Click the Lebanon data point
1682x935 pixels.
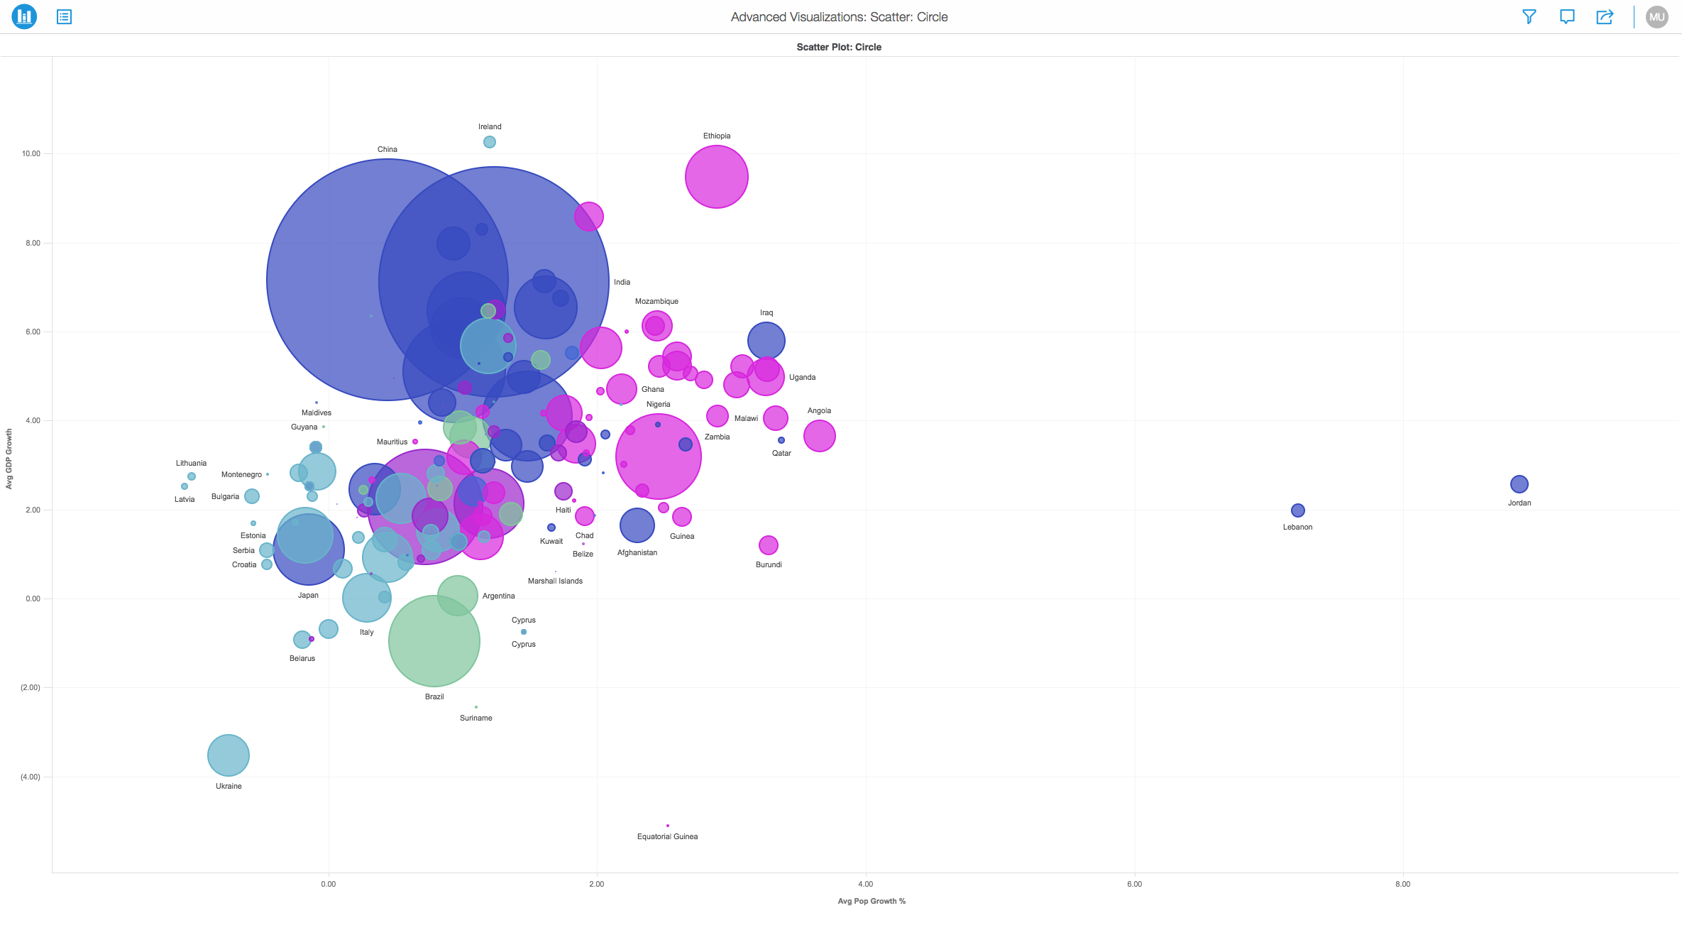(x=1298, y=510)
